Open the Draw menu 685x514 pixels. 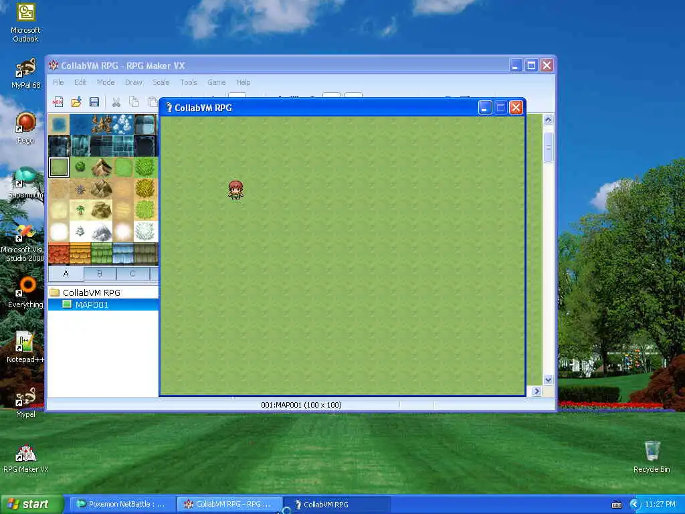(133, 82)
